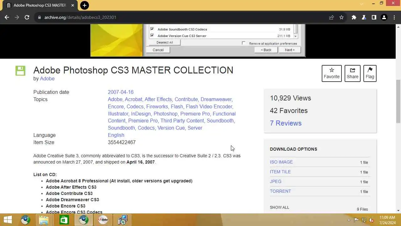Click the green floppy disk software icon

[20, 71]
